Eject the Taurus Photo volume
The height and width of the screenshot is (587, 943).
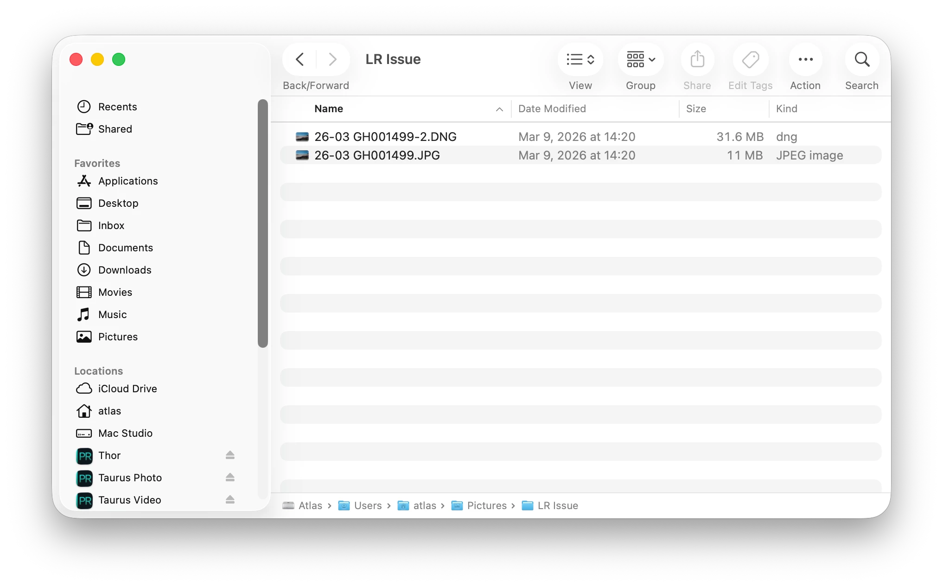(230, 478)
